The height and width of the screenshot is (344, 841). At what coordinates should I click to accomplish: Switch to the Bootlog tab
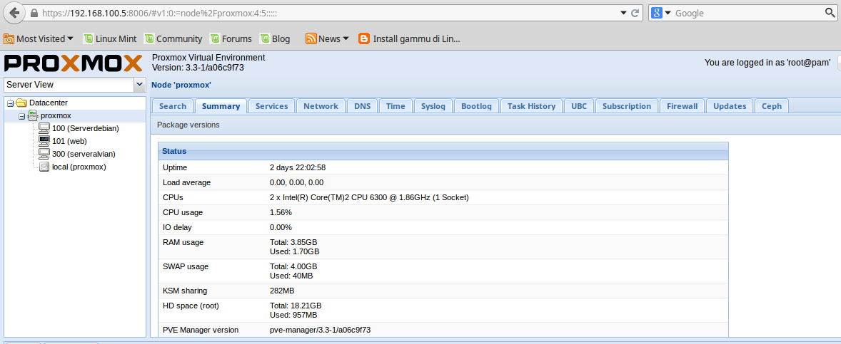click(477, 106)
